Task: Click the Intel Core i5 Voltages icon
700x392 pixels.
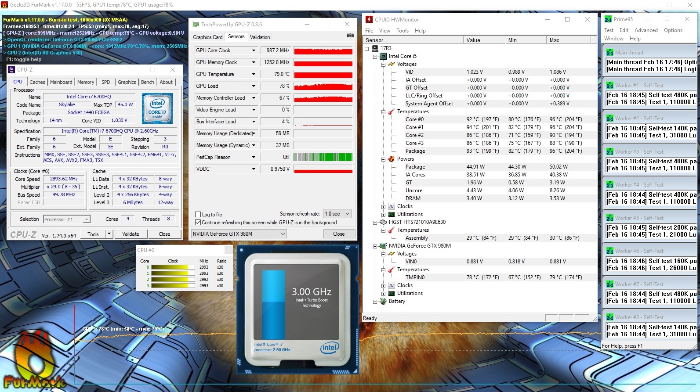Action: coord(391,64)
